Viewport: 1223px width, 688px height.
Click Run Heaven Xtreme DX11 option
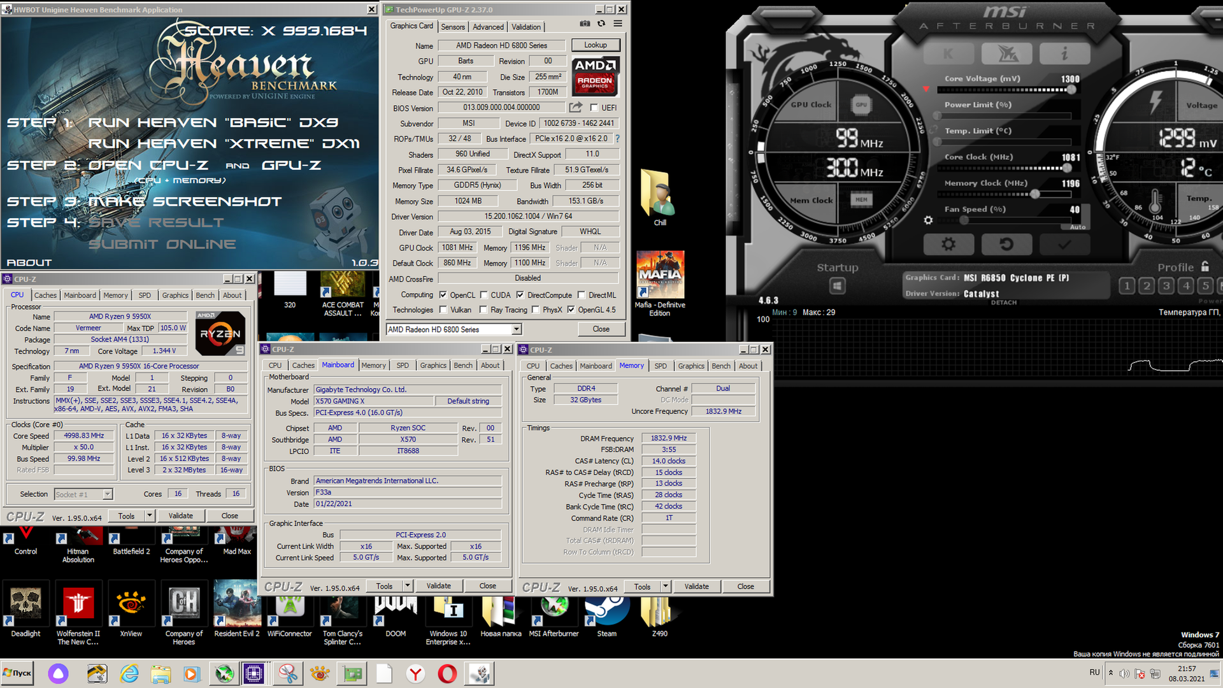(x=224, y=144)
